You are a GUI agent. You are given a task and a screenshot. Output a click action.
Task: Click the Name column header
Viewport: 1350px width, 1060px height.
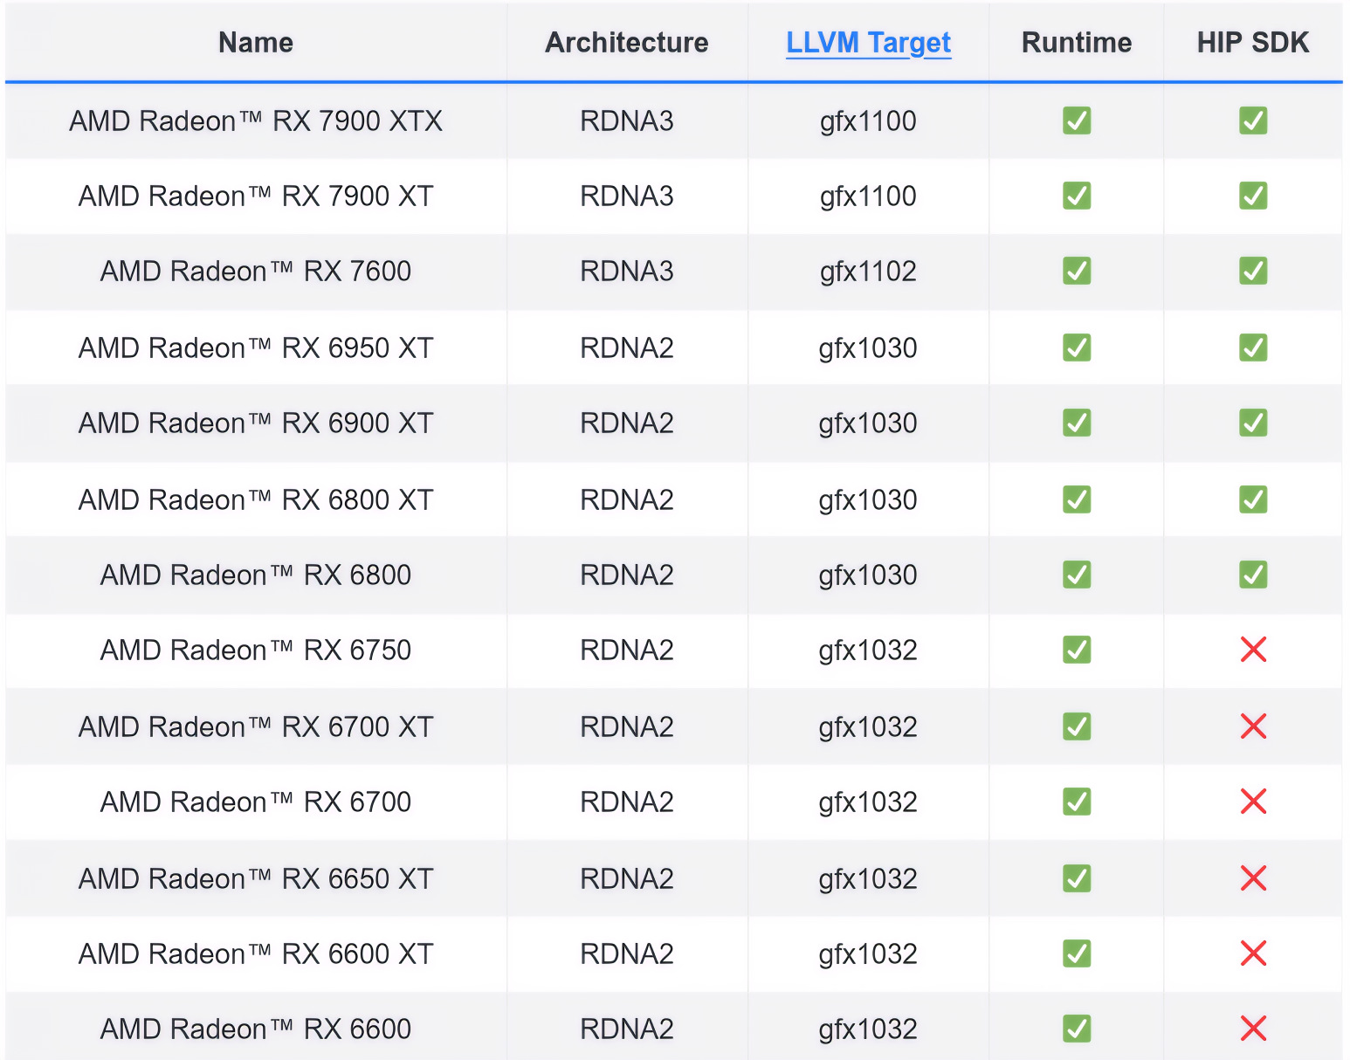click(256, 43)
